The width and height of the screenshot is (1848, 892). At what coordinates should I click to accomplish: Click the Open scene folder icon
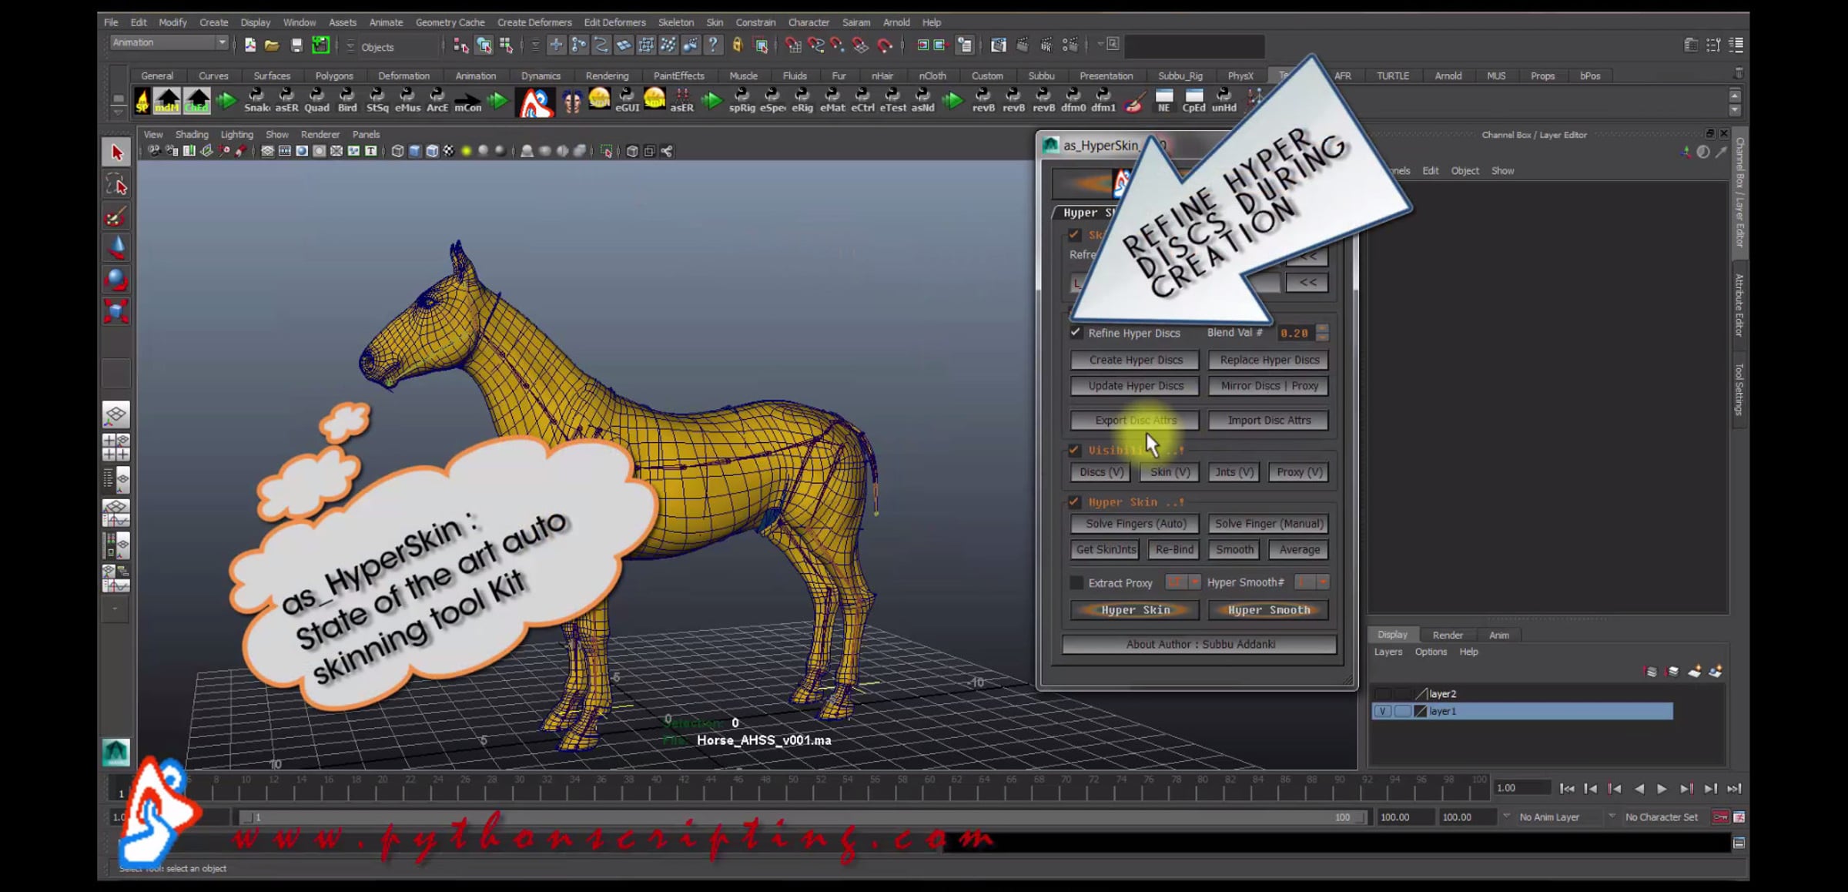pos(272,46)
